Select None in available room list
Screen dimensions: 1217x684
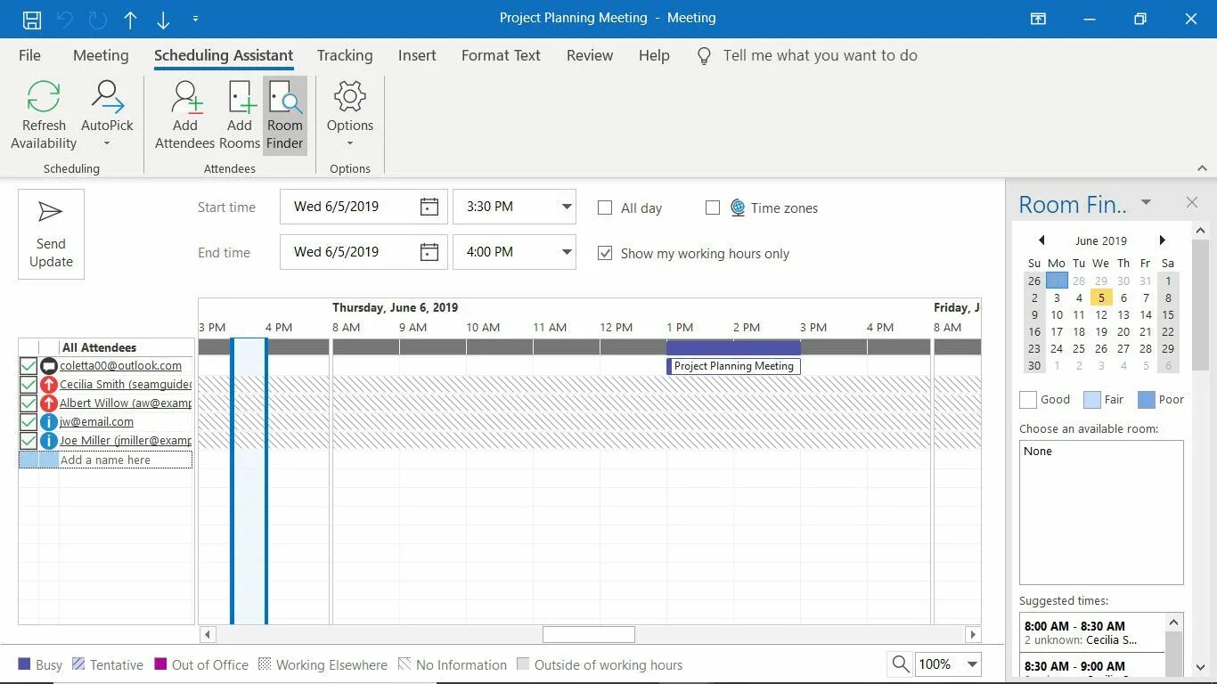pyautogui.click(x=1038, y=452)
